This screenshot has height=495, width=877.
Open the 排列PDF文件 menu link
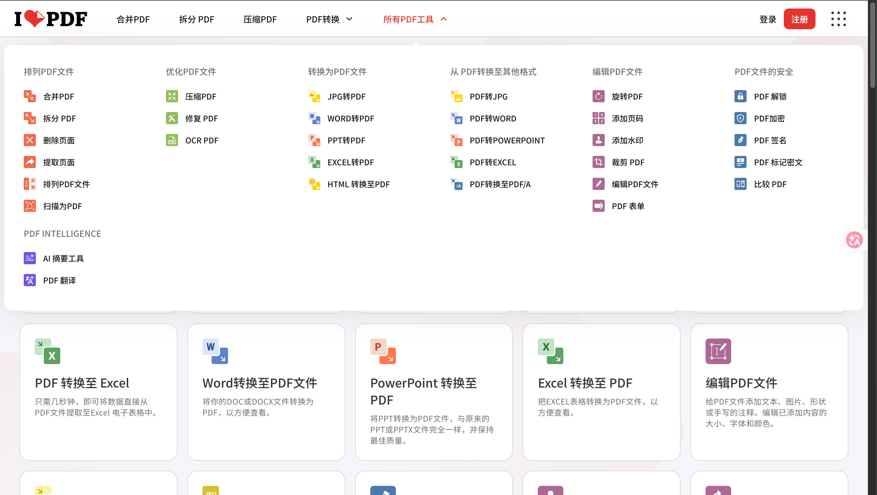(x=66, y=184)
